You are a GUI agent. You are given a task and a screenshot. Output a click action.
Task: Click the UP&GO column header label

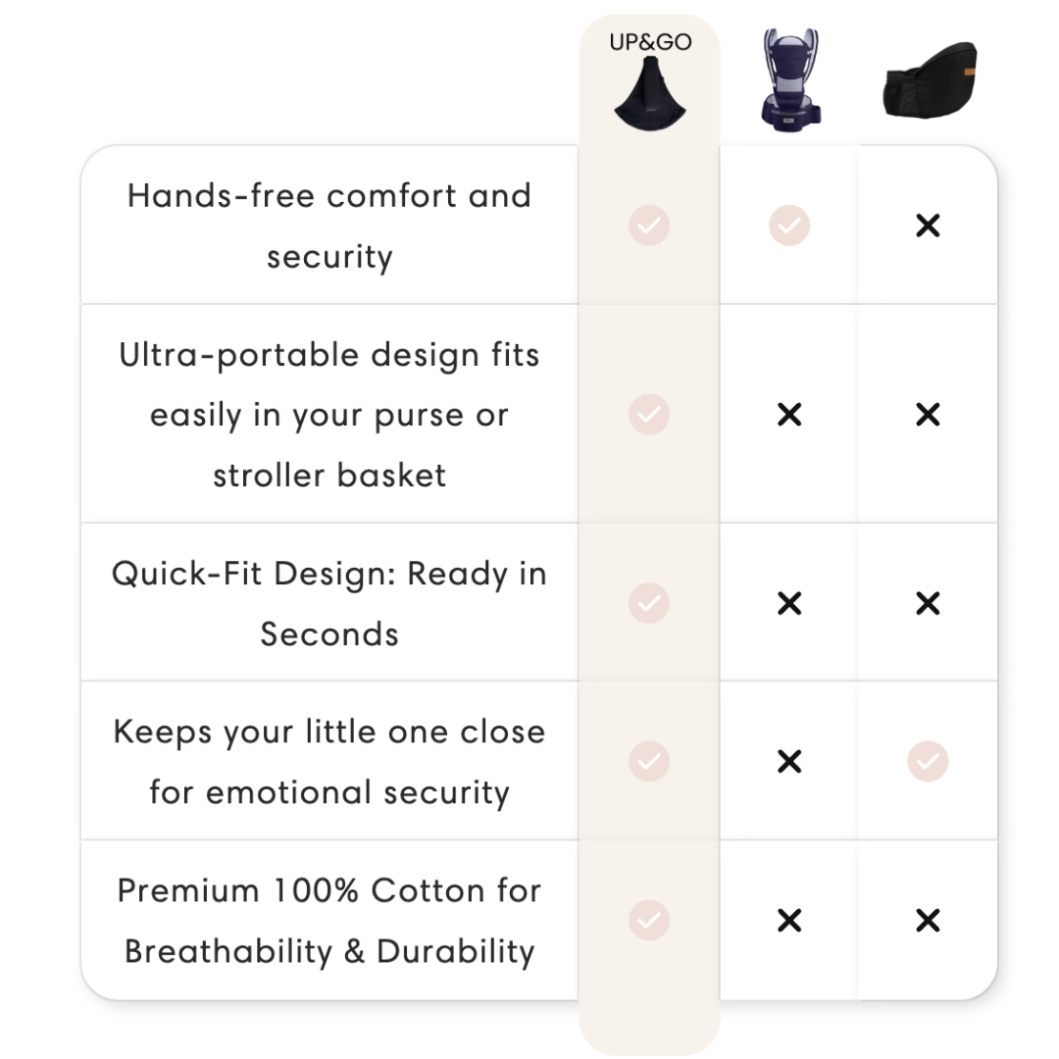648,43
